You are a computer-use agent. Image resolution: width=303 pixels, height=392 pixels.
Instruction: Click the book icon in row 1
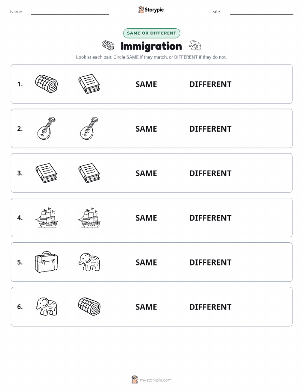click(89, 84)
